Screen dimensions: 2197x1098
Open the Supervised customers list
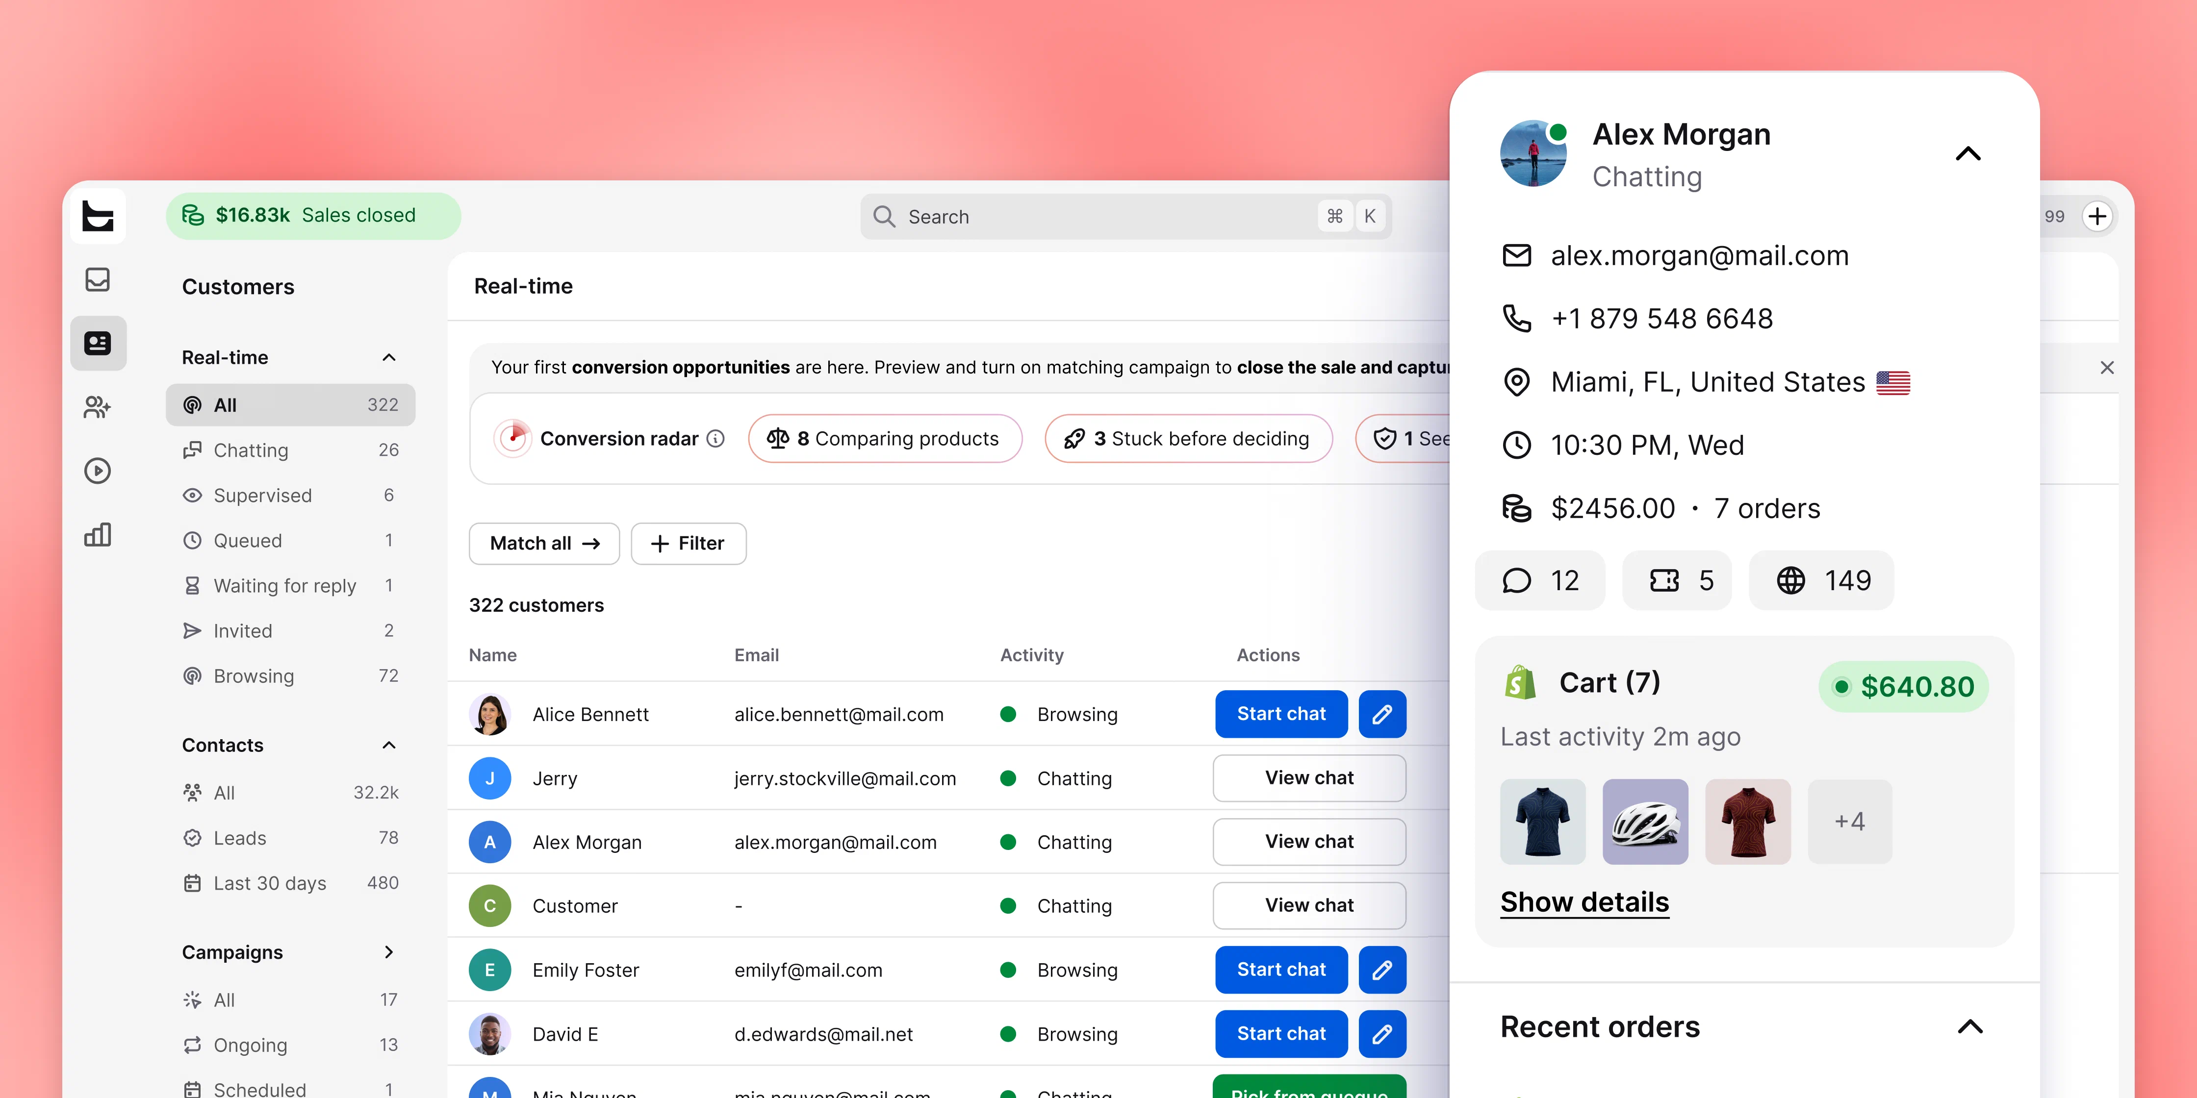(x=290, y=495)
